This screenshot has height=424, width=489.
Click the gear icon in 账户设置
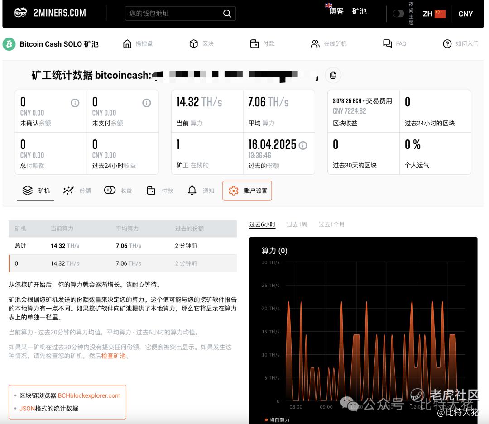tap(234, 191)
